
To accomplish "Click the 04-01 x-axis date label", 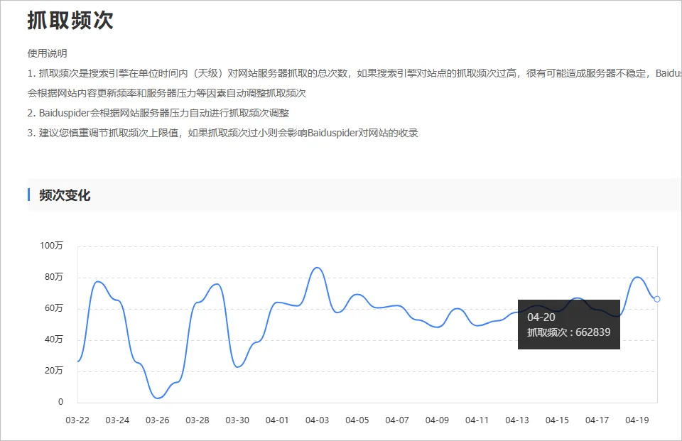I will (277, 420).
